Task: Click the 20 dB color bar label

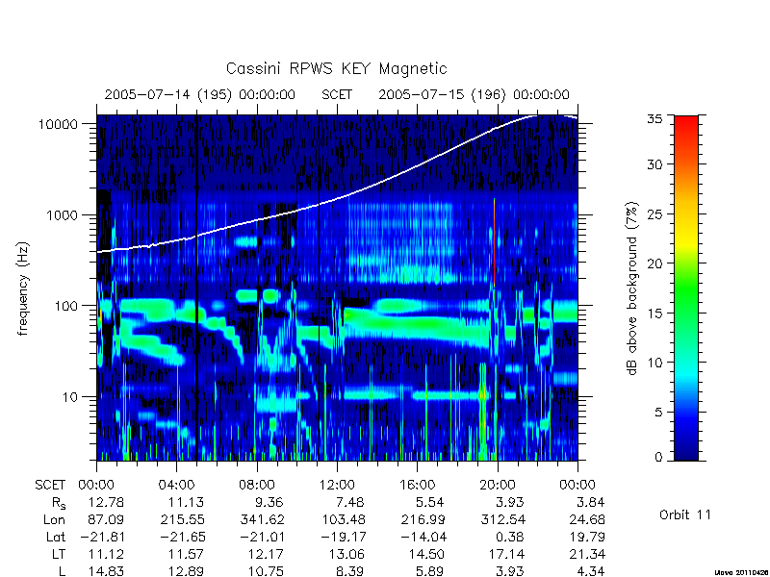Action: coord(654,263)
